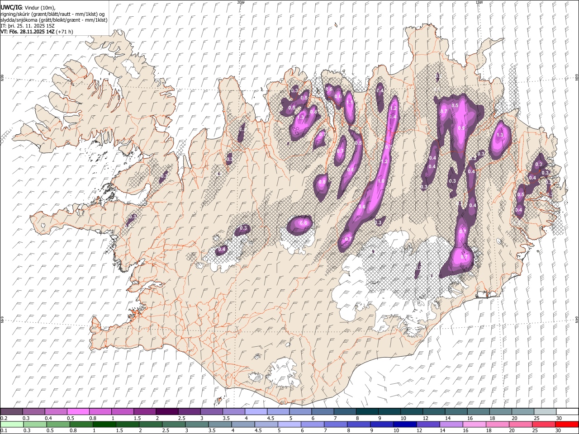Select the snow legend swatch for 0.8–1 mm
Image resolution: width=579 pixels, height=434 pixels.
click(100, 411)
